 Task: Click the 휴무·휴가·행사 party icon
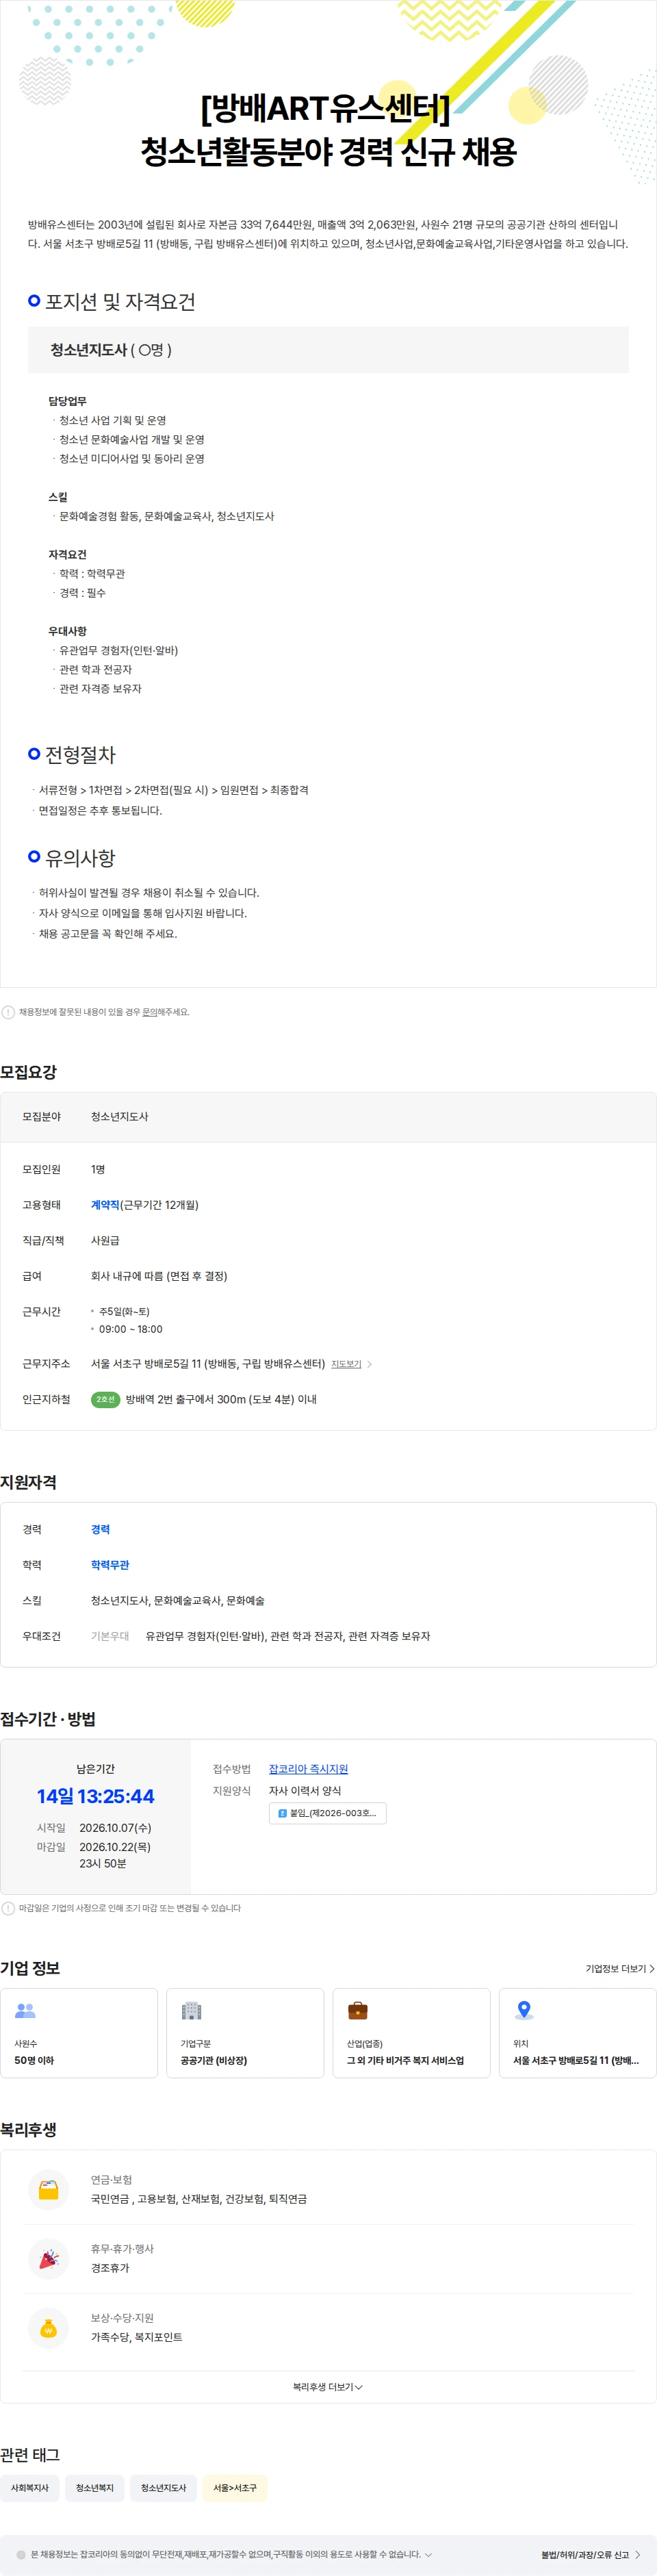(x=48, y=2258)
